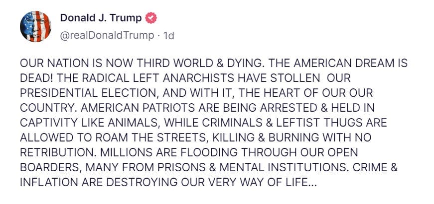Open the post via the 1d timestamp
The image size is (434, 204).
pos(168,36)
